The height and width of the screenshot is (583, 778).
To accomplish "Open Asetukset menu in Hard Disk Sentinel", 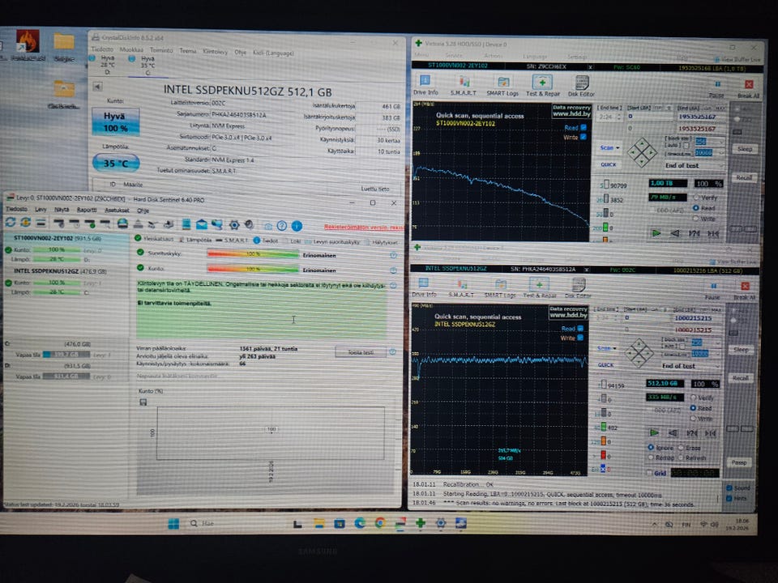I will tap(117, 211).
